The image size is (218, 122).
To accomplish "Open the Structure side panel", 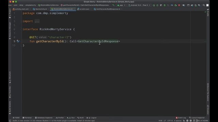I will pos(10,77).
